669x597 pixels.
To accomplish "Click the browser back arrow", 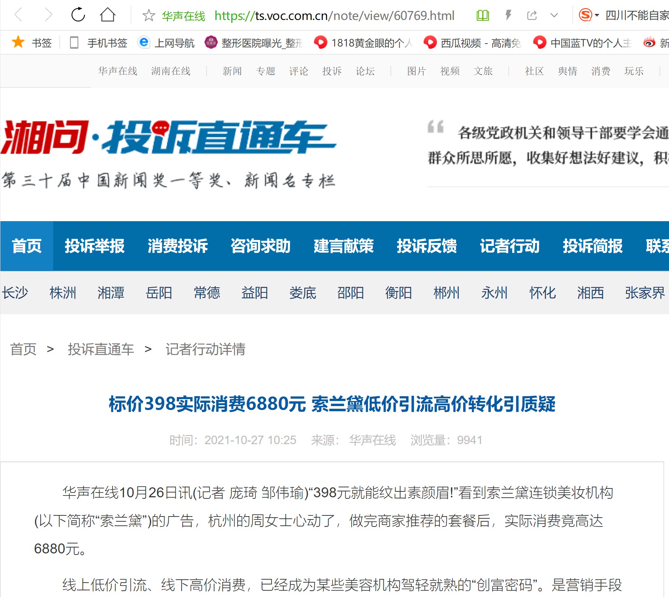I will [x=18, y=15].
